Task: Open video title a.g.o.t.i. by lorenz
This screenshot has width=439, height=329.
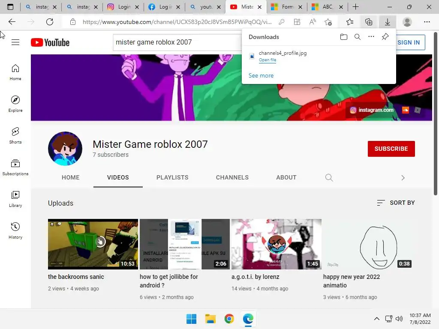Action: (x=256, y=277)
